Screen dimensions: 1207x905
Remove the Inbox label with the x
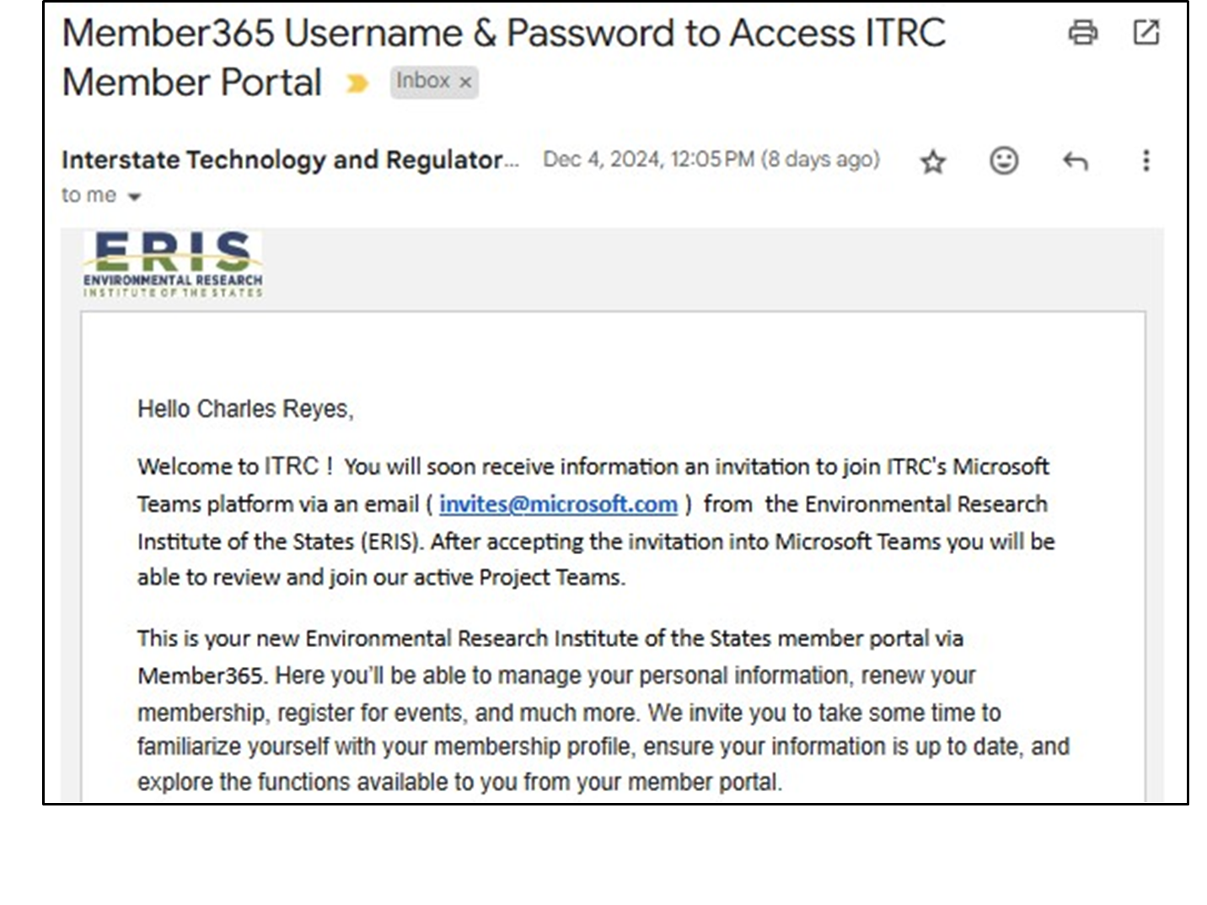pos(464,83)
